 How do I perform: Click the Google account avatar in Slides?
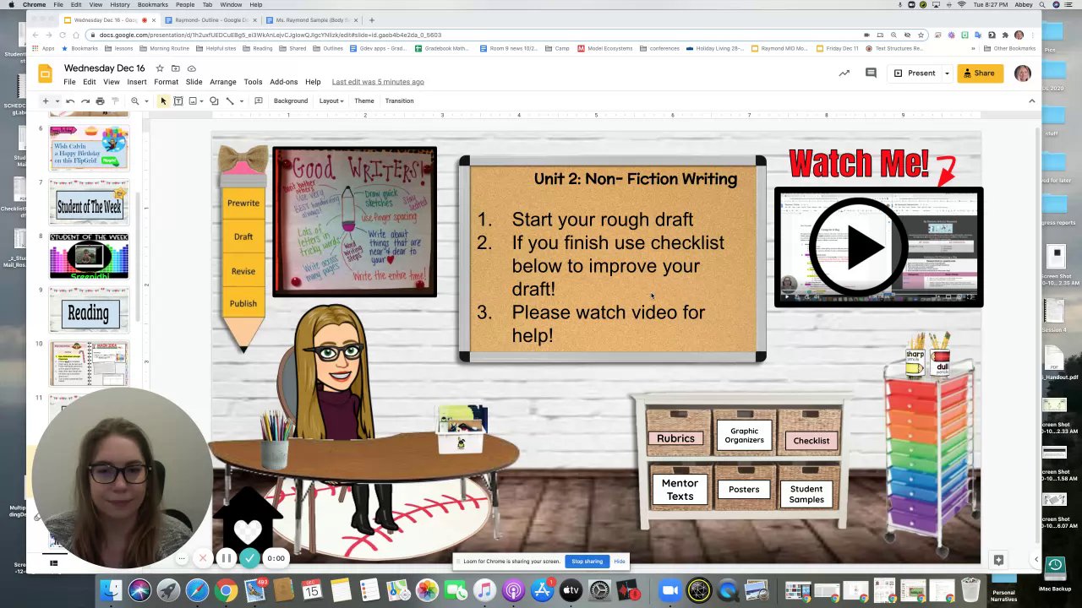click(1022, 73)
